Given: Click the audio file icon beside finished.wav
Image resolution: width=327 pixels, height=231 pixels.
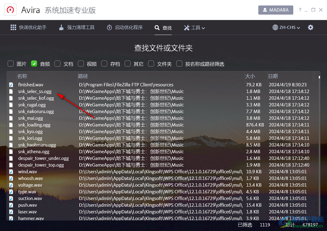Looking at the screenshot, I should pyautogui.click(x=11, y=84).
